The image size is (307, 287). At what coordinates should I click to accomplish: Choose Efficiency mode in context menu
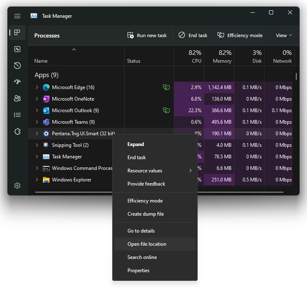[x=155, y=201]
